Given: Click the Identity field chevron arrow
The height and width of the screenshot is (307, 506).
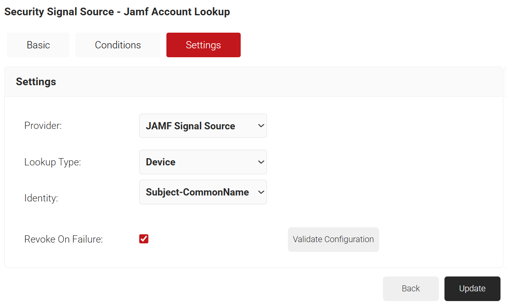Looking at the screenshot, I should coord(261,192).
